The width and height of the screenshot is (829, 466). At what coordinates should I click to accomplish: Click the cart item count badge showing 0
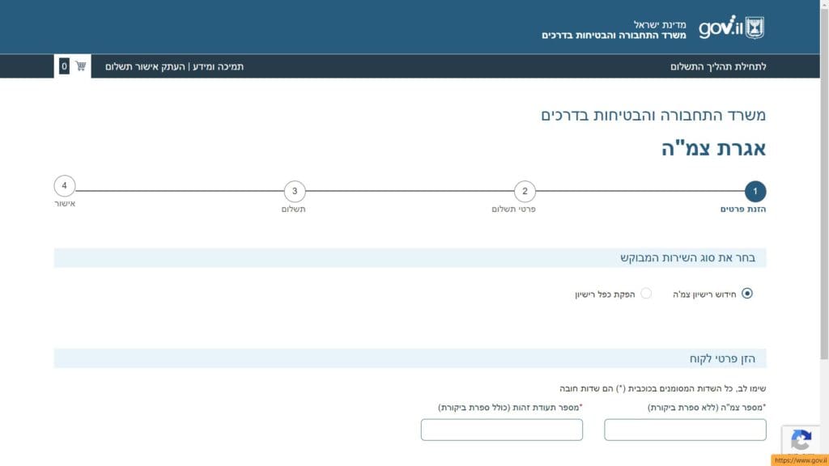coord(64,66)
